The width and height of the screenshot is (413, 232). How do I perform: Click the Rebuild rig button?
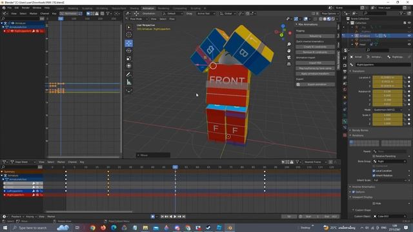(315, 36)
